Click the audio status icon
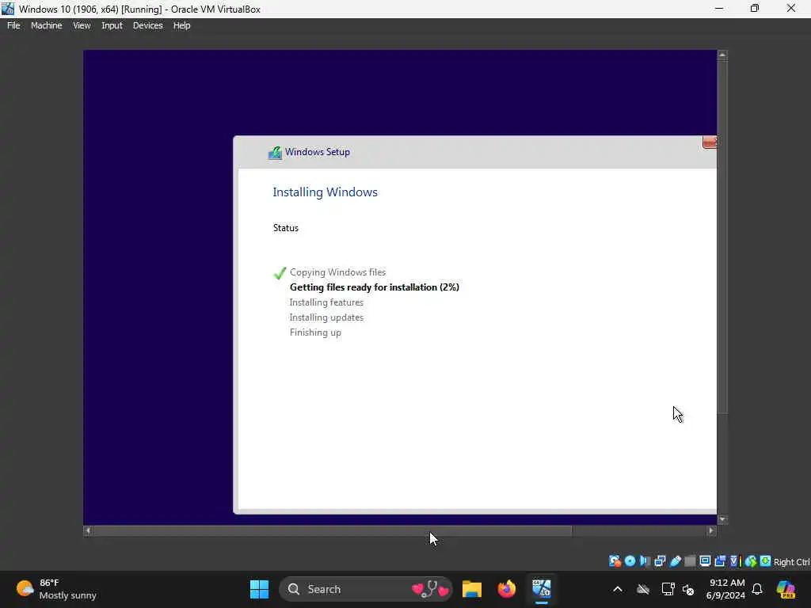811x608 pixels. click(x=645, y=561)
